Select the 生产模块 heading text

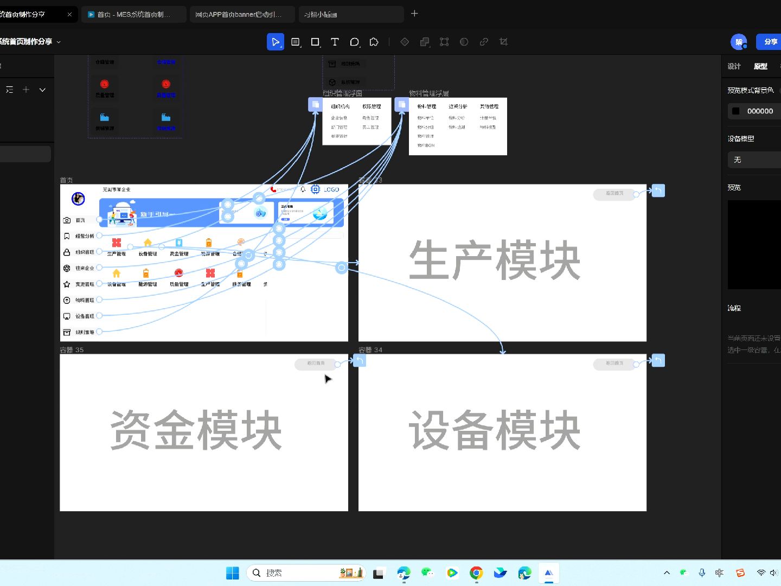coord(495,260)
